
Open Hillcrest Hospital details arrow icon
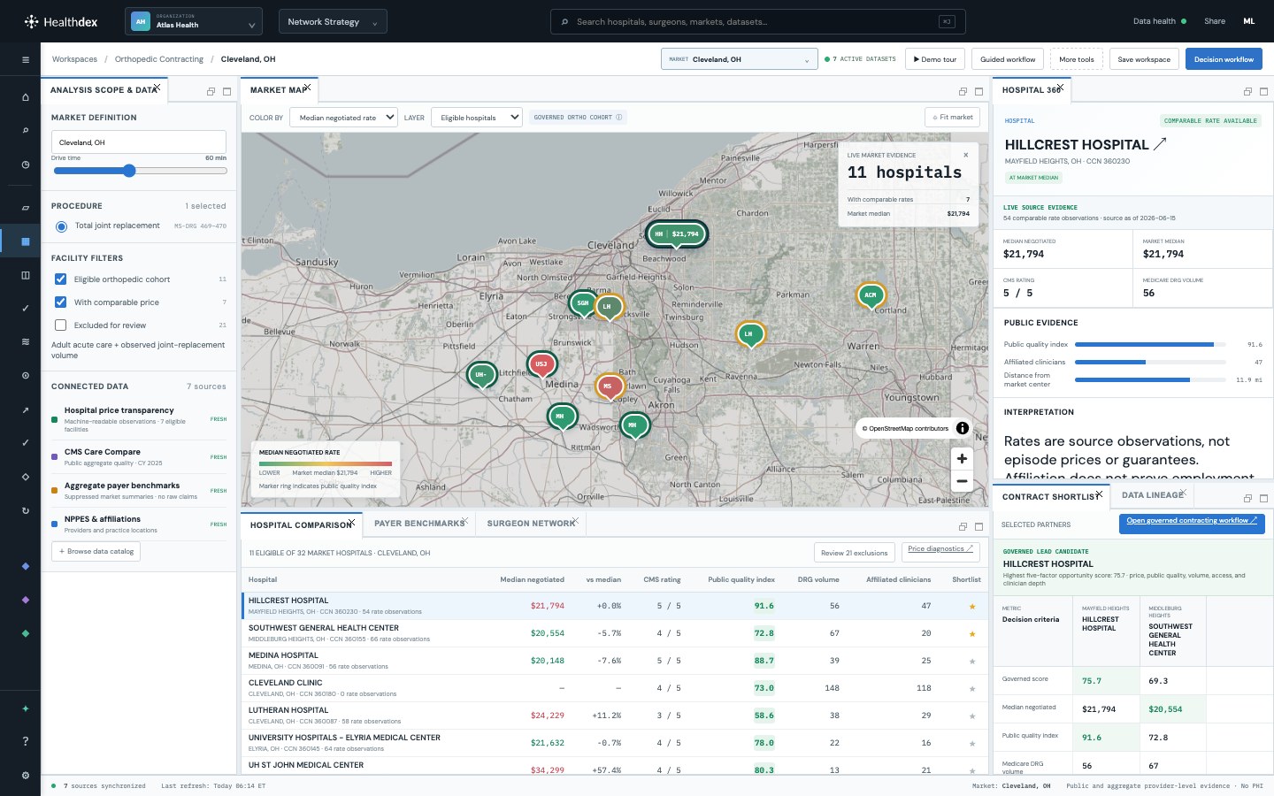point(1160,143)
